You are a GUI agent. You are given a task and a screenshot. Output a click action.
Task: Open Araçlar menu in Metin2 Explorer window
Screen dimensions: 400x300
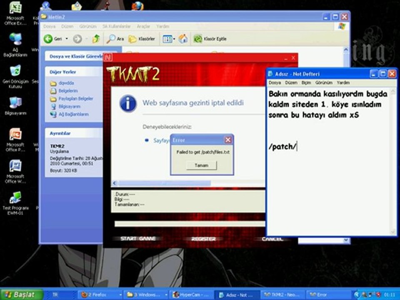(x=143, y=26)
